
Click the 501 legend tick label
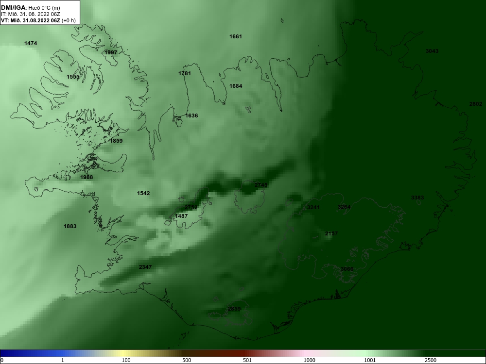[x=247, y=360]
